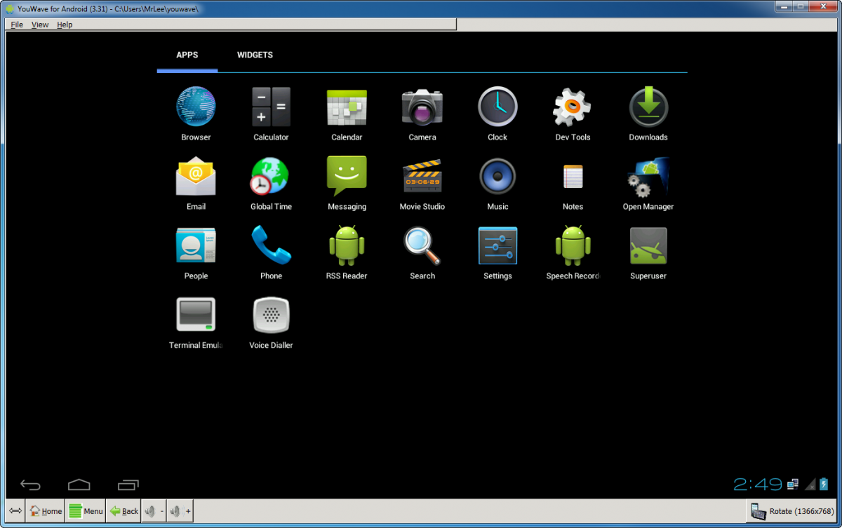This screenshot has width=842, height=528.
Task: Open the File menu
Action: (17, 25)
